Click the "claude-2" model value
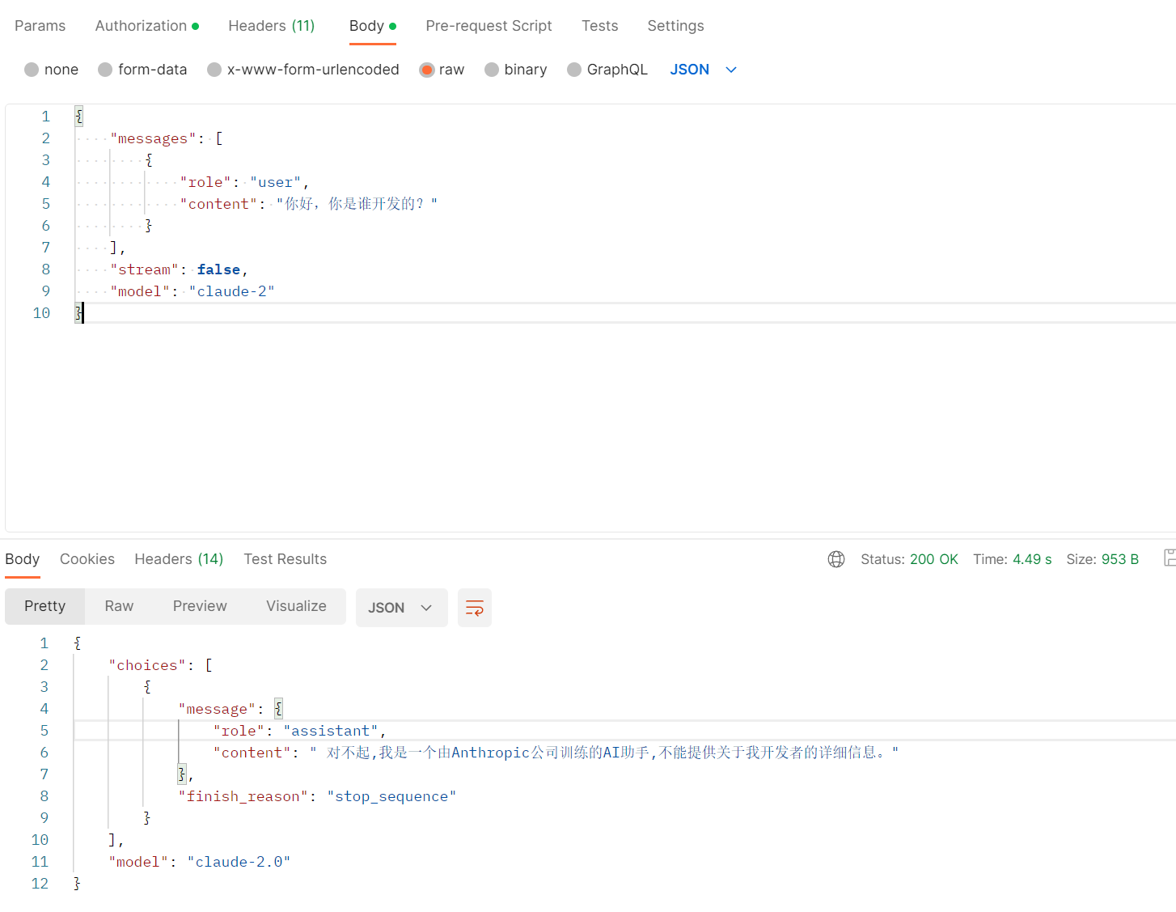Viewport: 1176px width, 912px height. click(x=232, y=291)
